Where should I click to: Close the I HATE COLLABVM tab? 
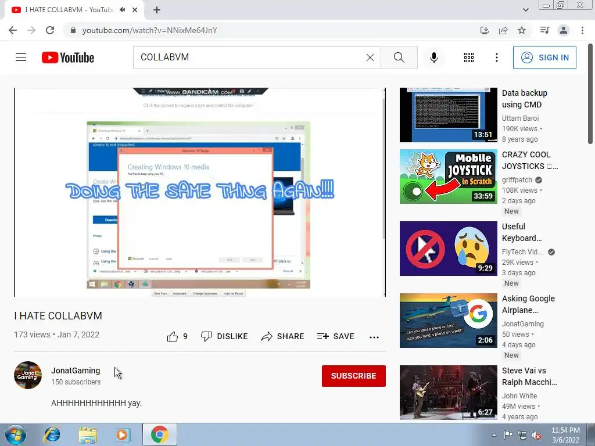pyautogui.click(x=135, y=10)
